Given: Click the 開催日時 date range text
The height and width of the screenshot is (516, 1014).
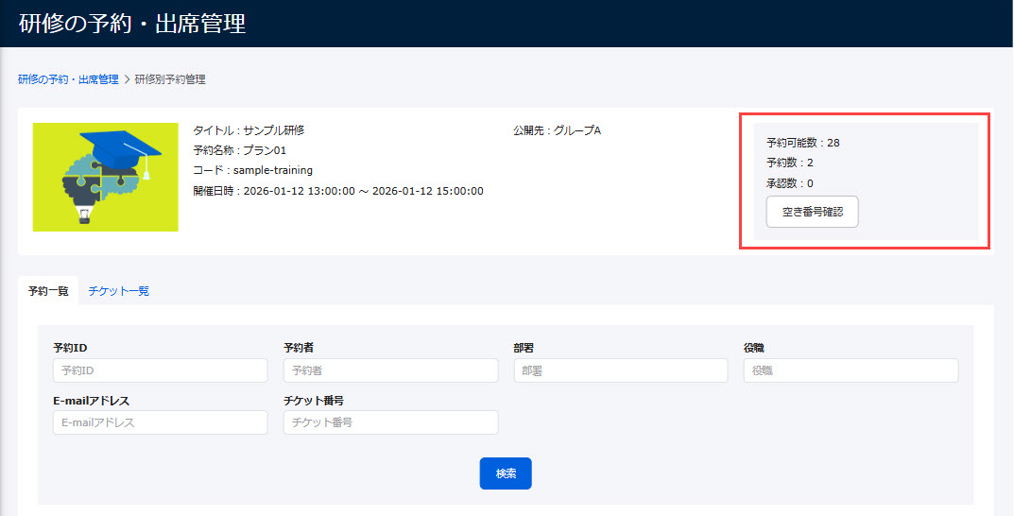Looking at the screenshot, I should click(x=337, y=191).
